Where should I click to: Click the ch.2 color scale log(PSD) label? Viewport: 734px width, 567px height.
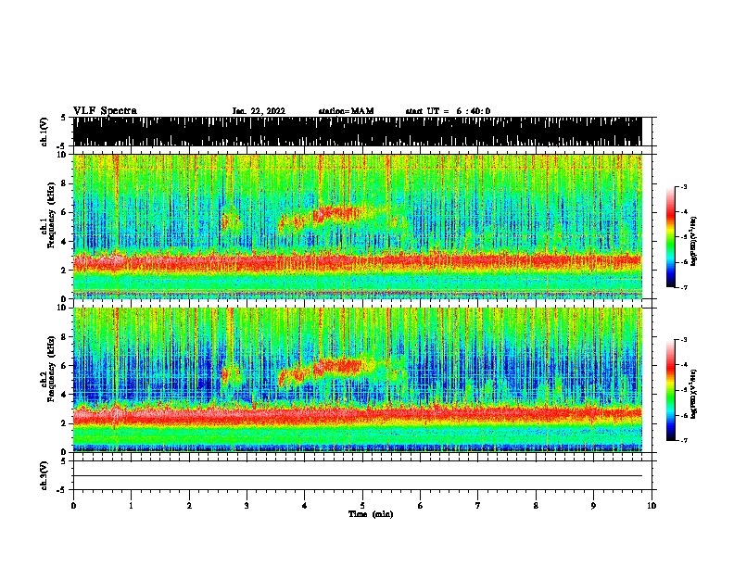[694, 394]
